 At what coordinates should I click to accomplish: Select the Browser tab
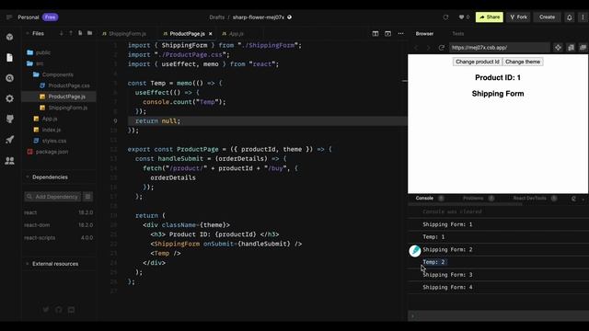(424, 34)
